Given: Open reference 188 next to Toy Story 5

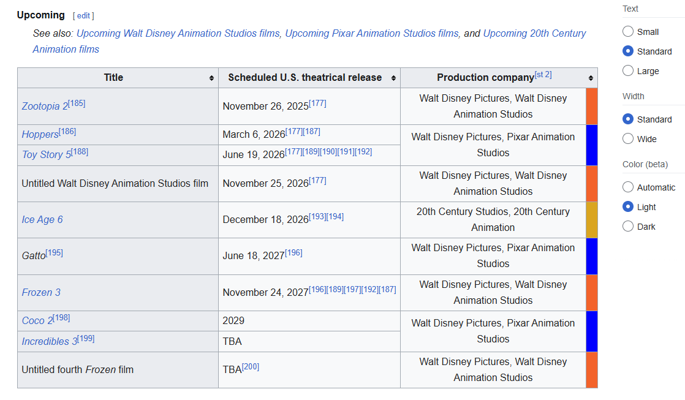Looking at the screenshot, I should [x=80, y=152].
